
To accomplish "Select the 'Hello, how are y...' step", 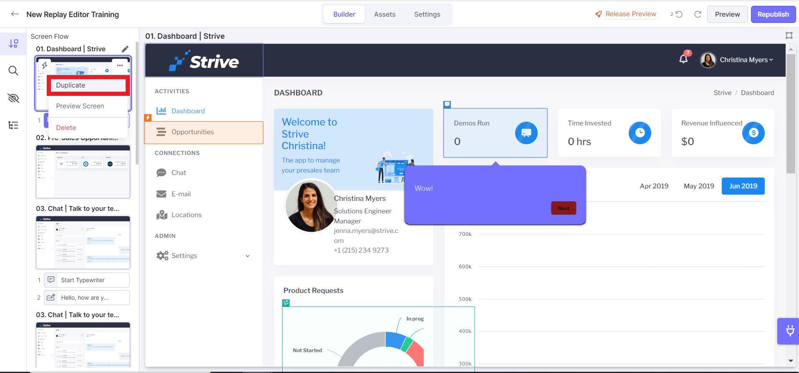I will click(87, 298).
